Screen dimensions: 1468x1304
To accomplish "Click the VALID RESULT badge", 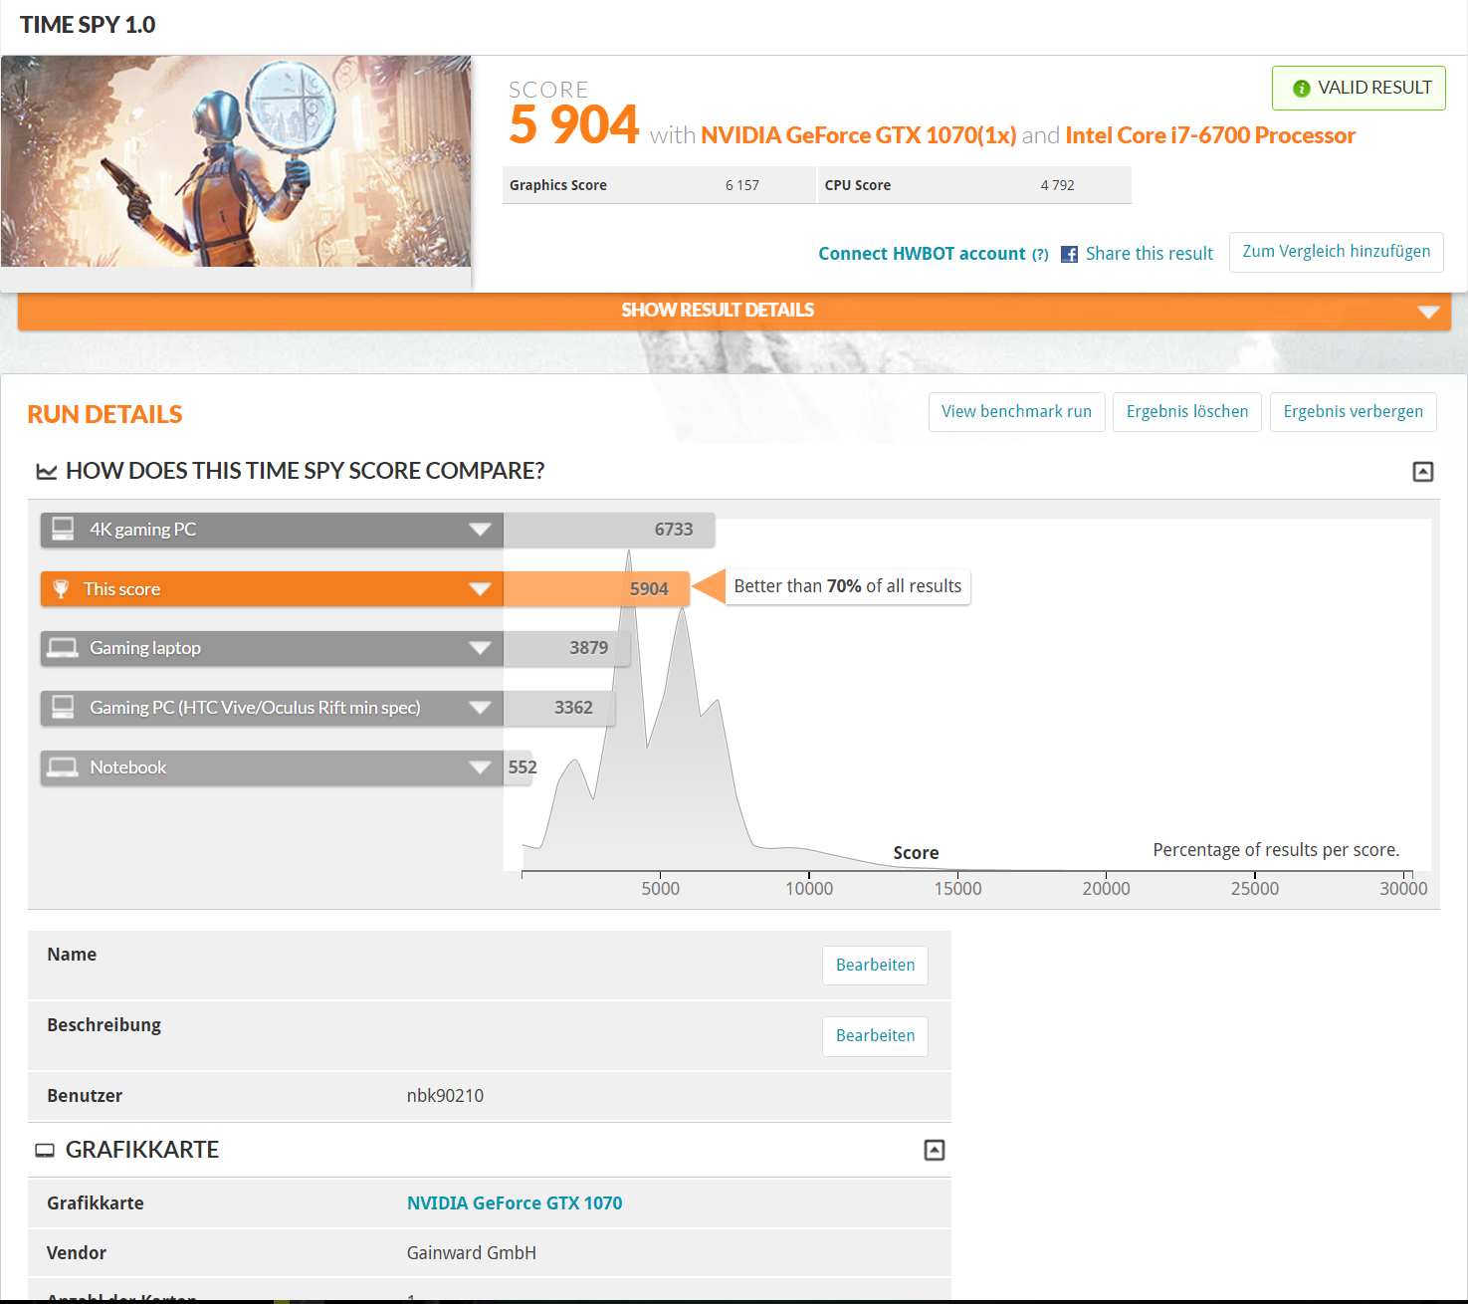I will 1359,88.
